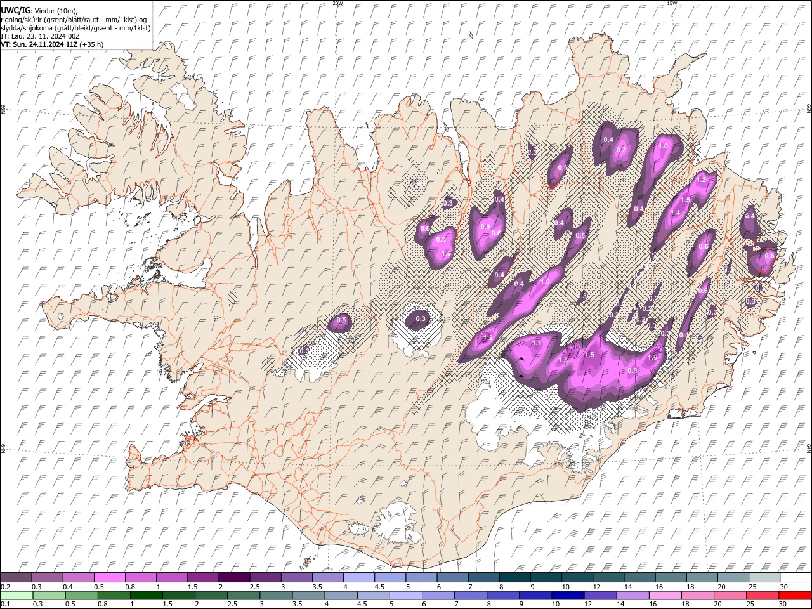The height and width of the screenshot is (609, 812).
Task: Click the deep blue 10 swatch in bottom legend row
Action: (x=568, y=595)
